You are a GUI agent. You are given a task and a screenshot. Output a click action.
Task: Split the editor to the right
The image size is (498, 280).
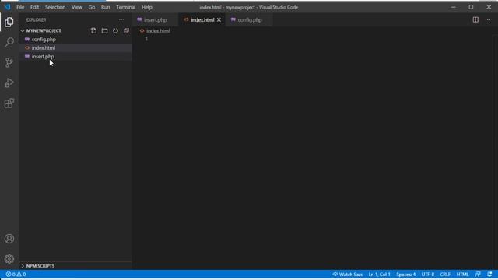pyautogui.click(x=475, y=19)
